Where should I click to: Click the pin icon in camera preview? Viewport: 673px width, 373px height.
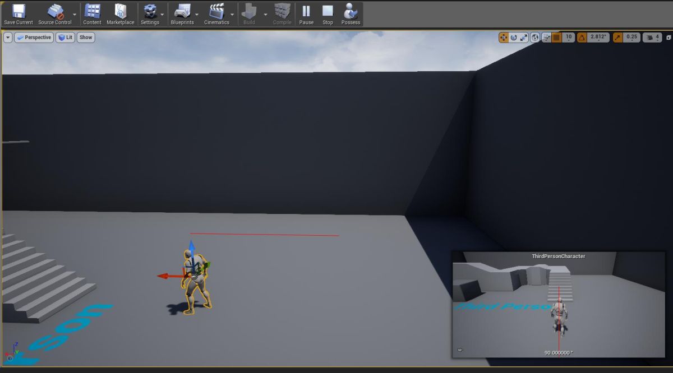click(x=460, y=350)
